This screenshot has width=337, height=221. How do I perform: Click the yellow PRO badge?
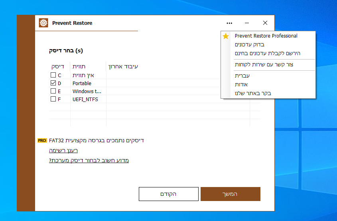[42, 140]
